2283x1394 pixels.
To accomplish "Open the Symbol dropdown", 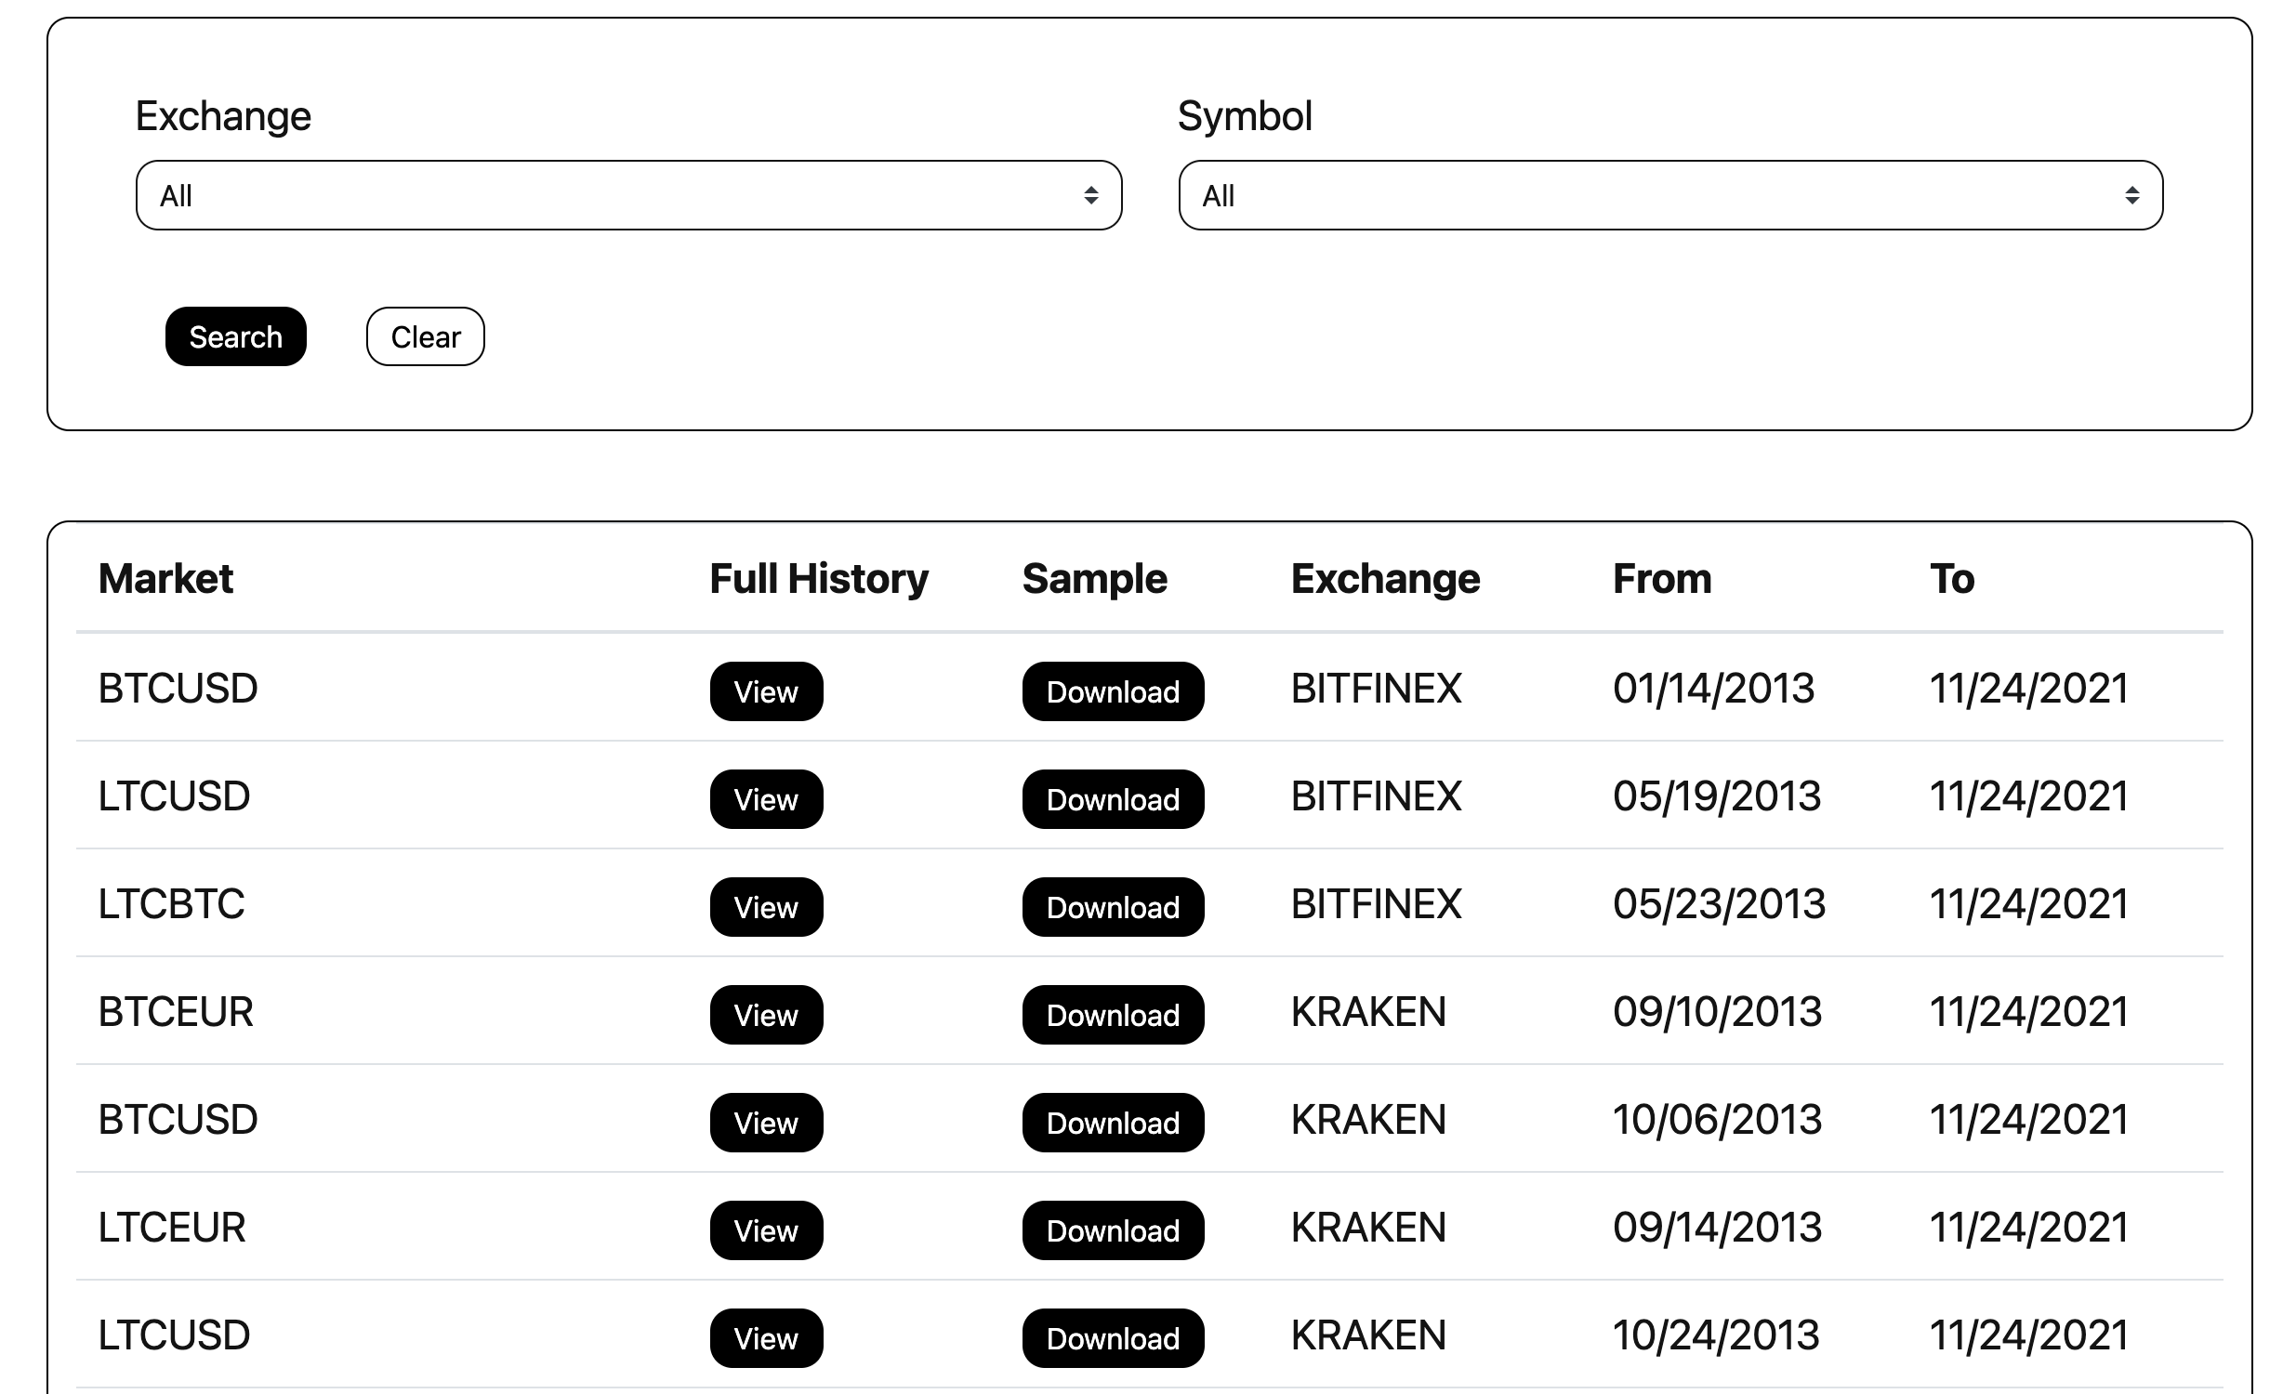I will click(x=1669, y=195).
